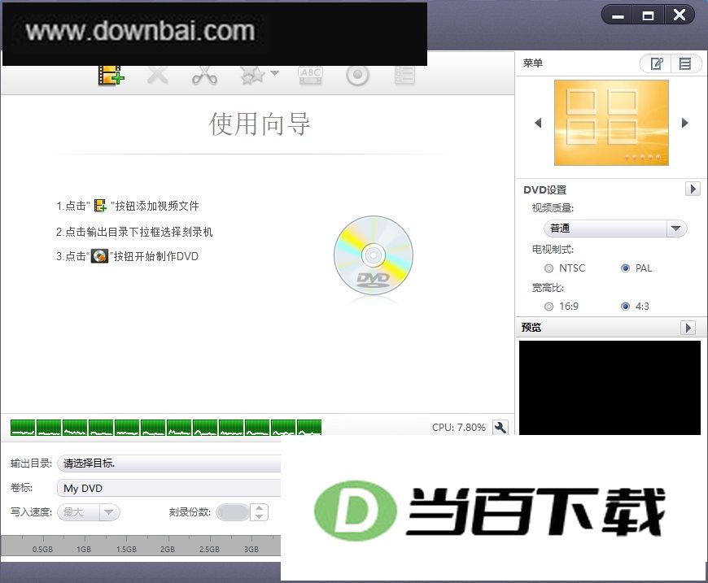Click the 卷标 field containing My DVD

coord(169,488)
